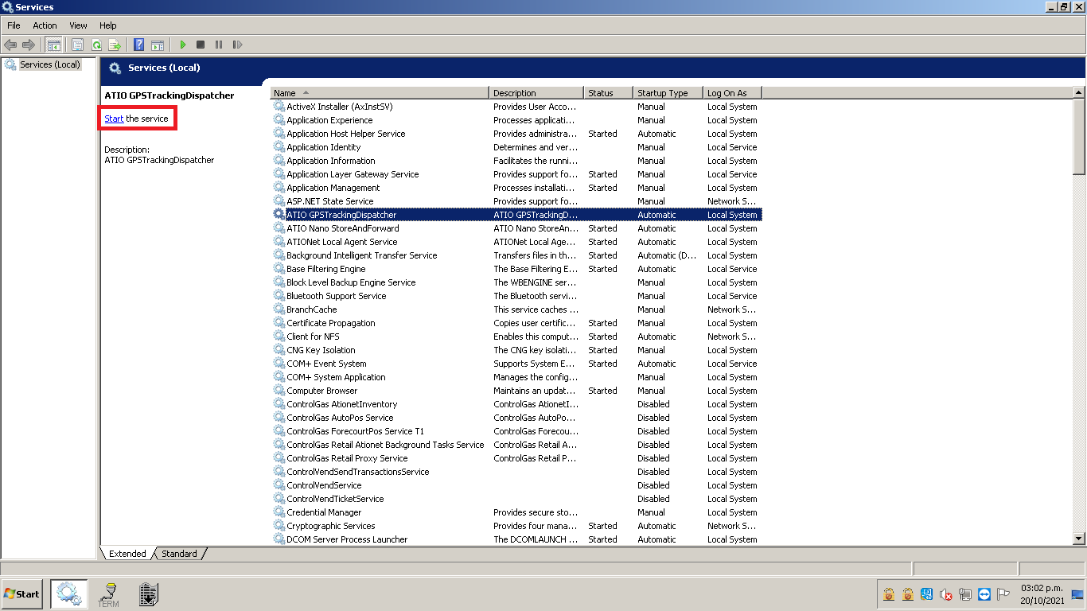Open TeamViewer from the system tray
1087x611 pixels.
click(x=984, y=594)
